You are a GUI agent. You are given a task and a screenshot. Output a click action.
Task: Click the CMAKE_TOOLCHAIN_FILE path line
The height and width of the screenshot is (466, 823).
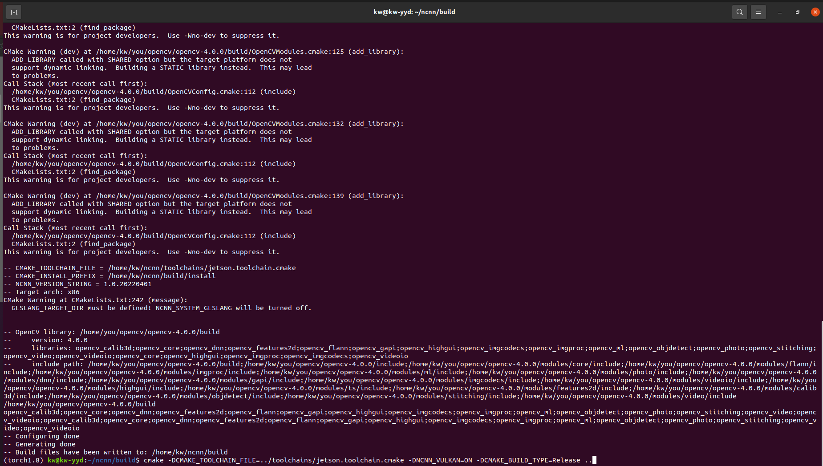150,268
